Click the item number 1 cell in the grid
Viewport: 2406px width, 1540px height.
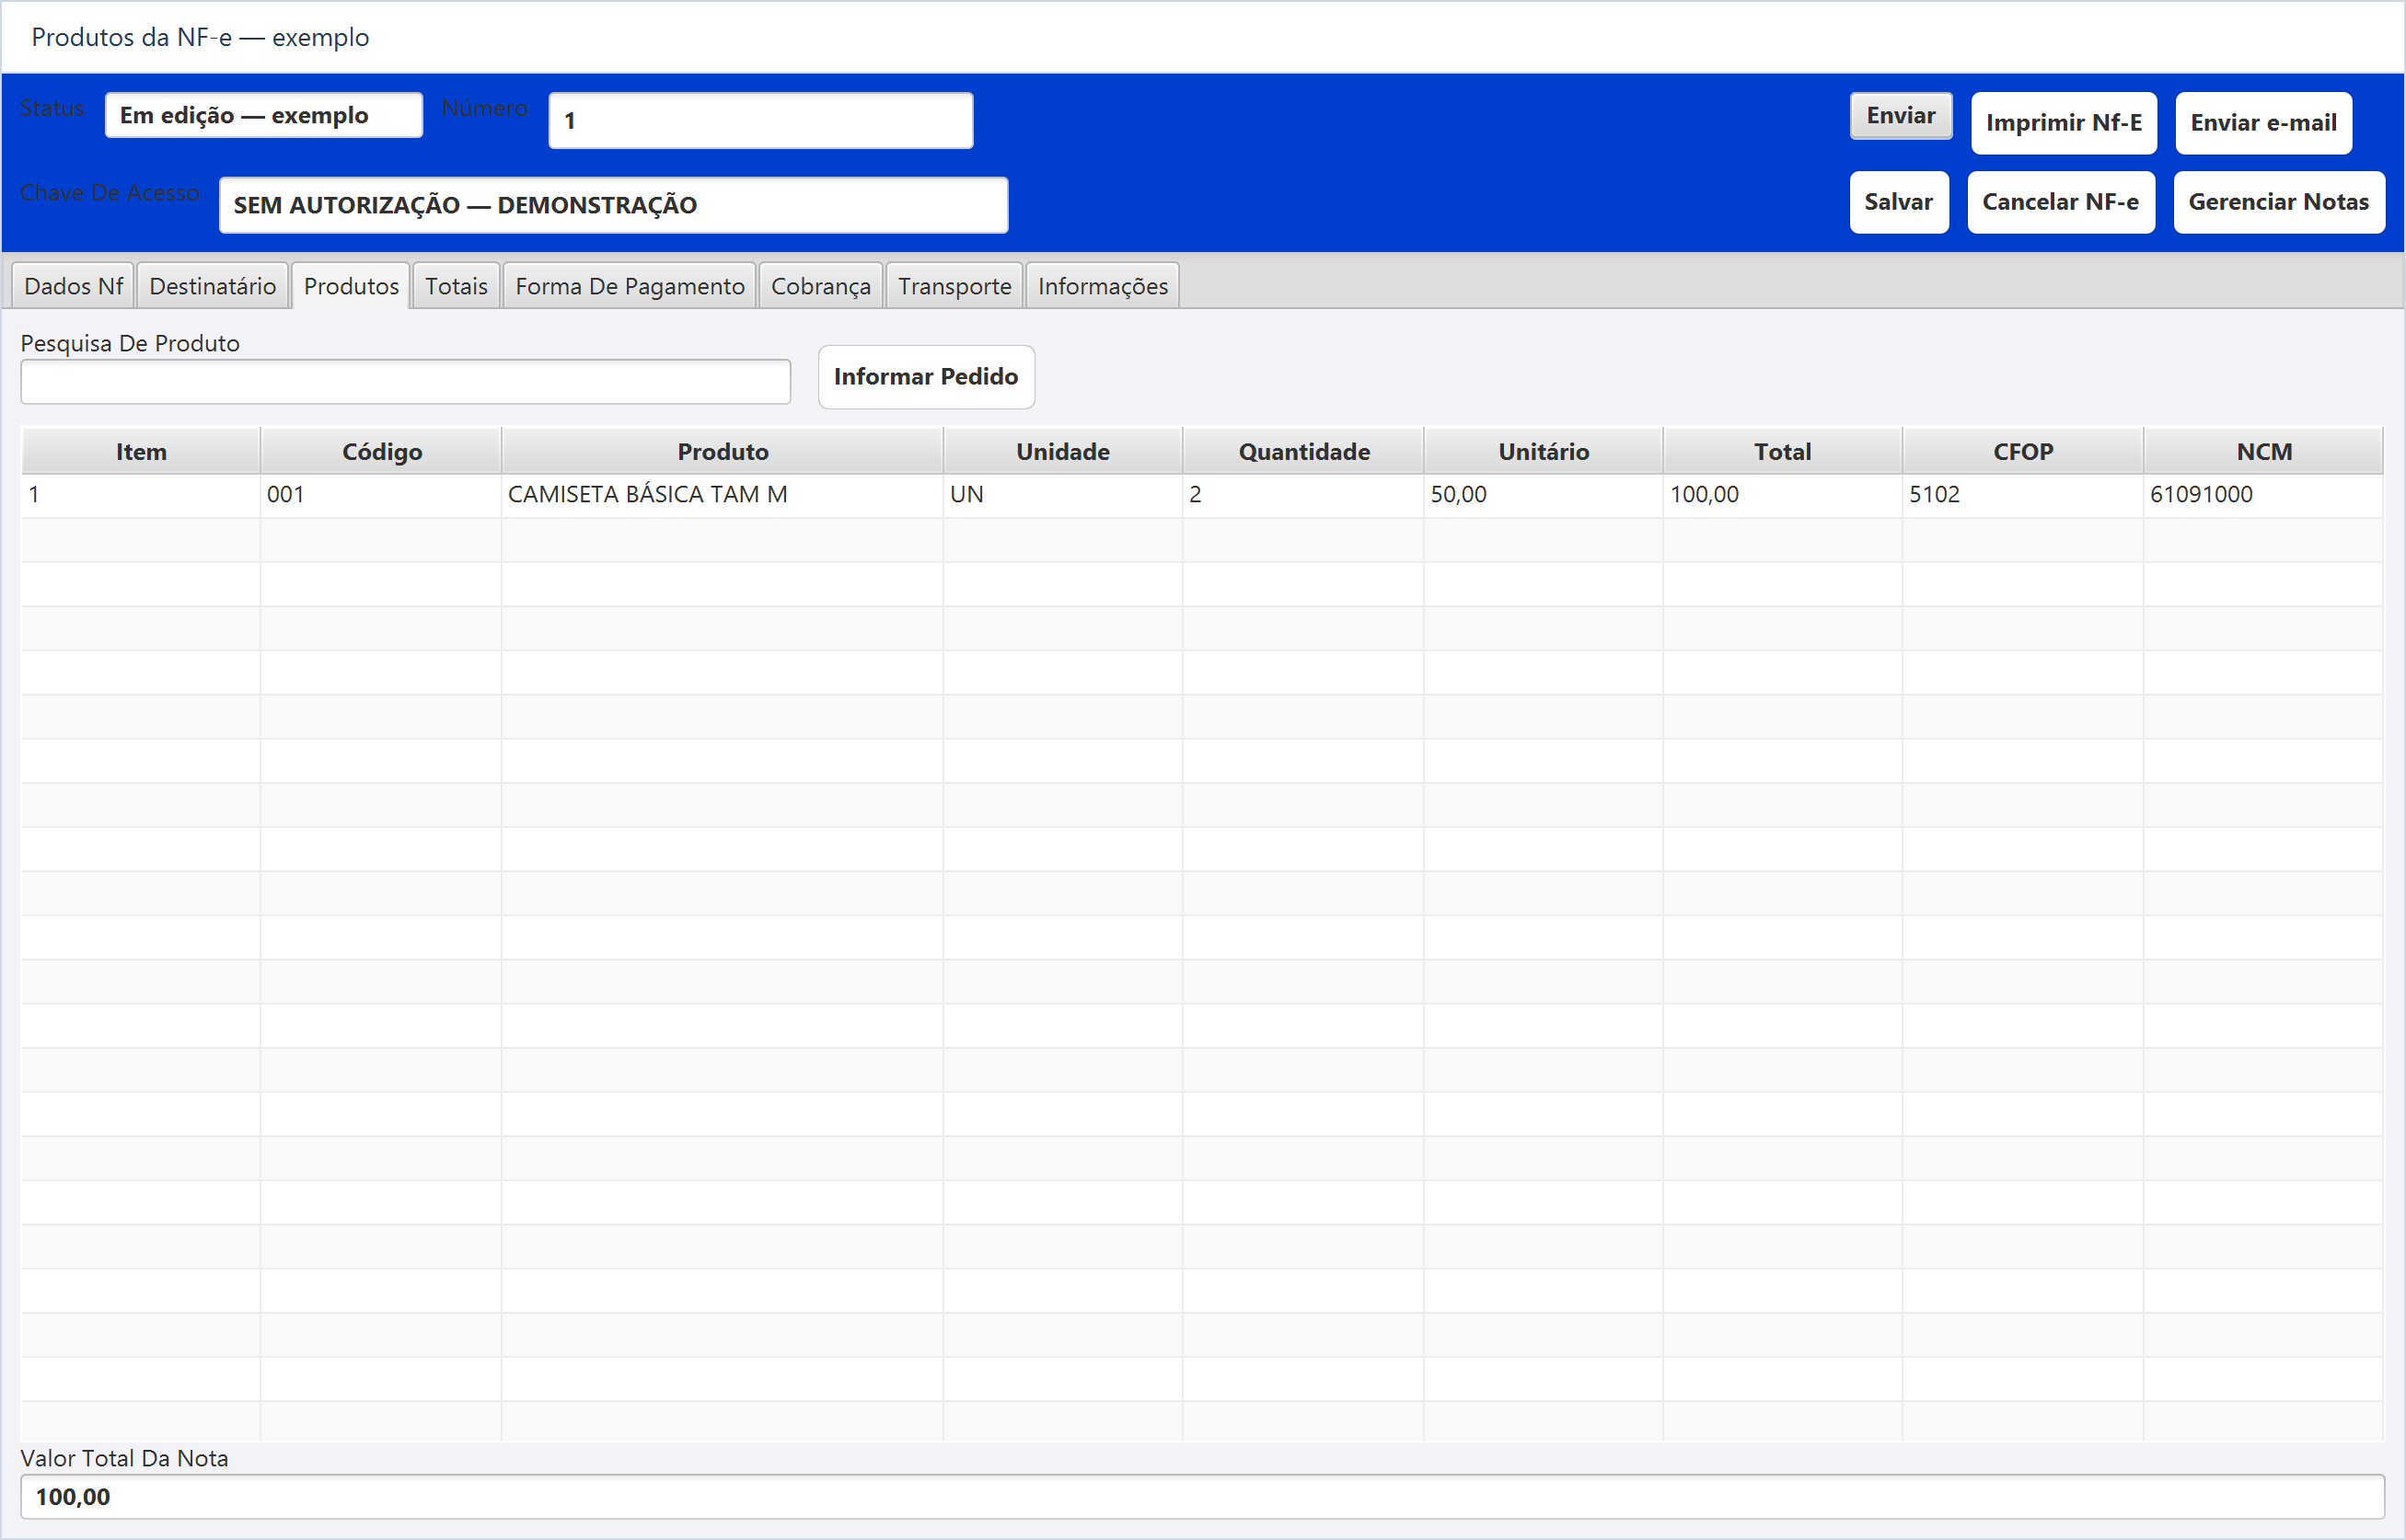pos(140,495)
